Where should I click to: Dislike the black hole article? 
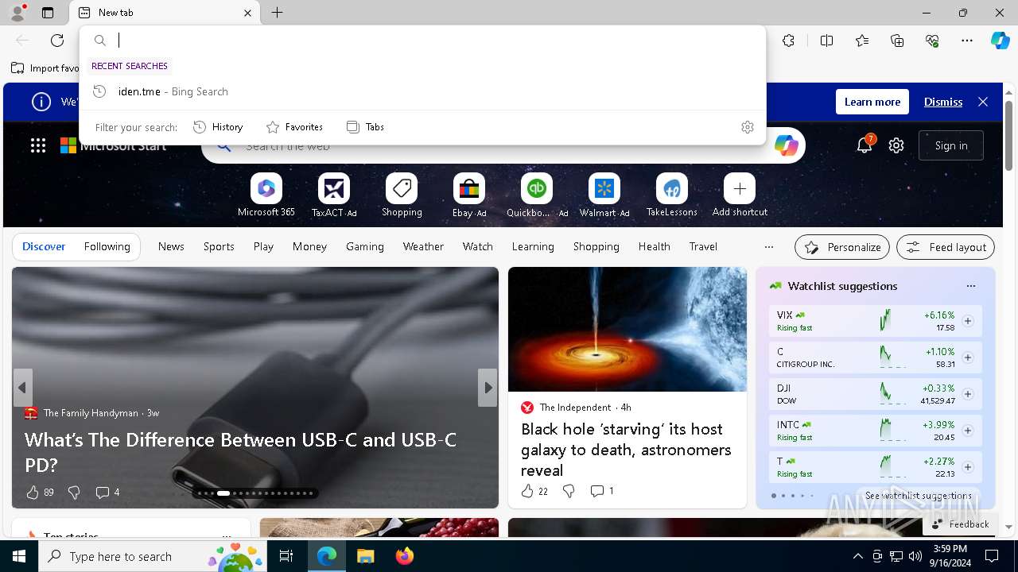(569, 491)
